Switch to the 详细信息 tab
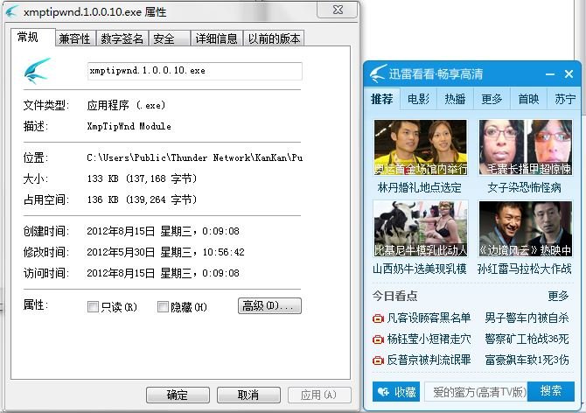The image size is (586, 413). click(x=216, y=38)
